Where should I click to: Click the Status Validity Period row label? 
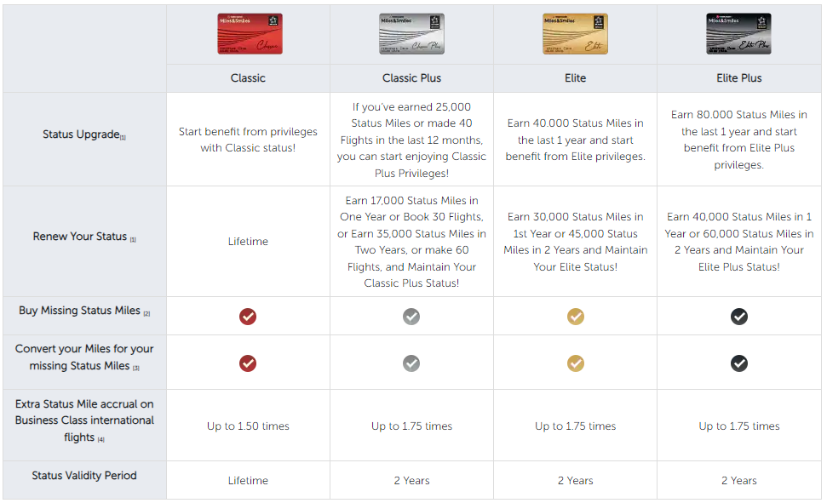84,476
